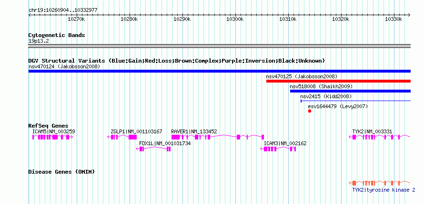This screenshot has height=204, width=424.
Task: Open the RAVER1|NM_133452 label
Action: [194, 131]
